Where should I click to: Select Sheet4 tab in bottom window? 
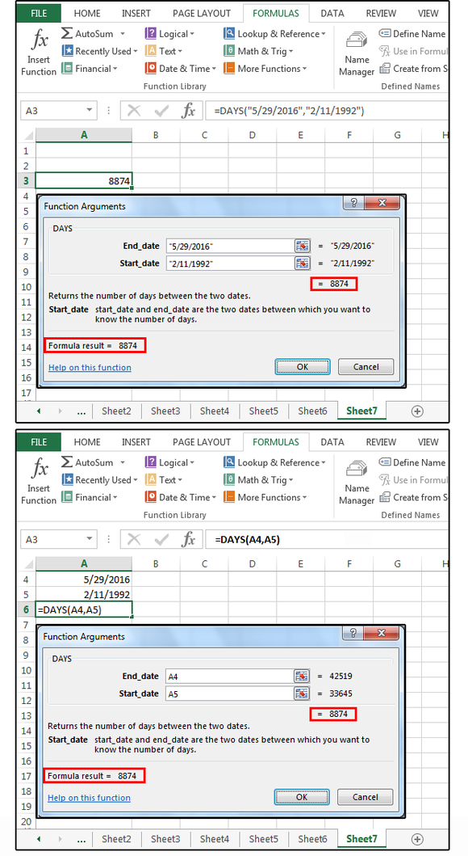pyautogui.click(x=214, y=839)
